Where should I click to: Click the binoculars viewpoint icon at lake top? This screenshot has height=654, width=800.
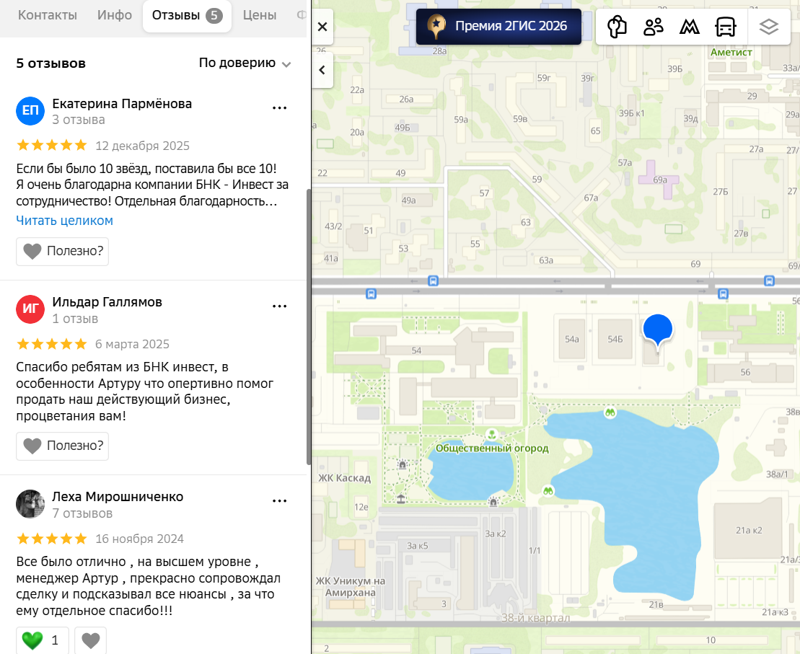pos(610,412)
